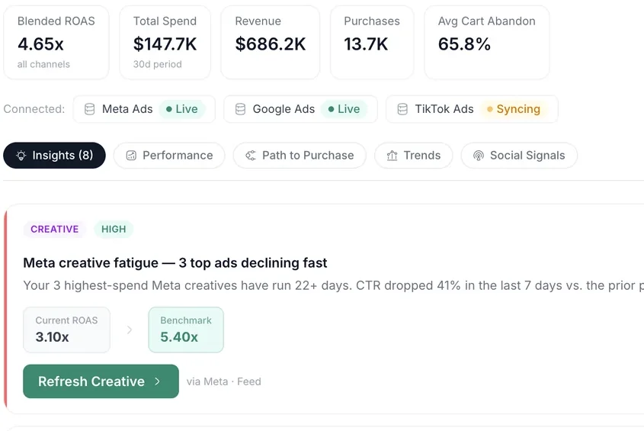Open the Revenue metric card
This screenshot has height=431, width=644.
tap(271, 43)
